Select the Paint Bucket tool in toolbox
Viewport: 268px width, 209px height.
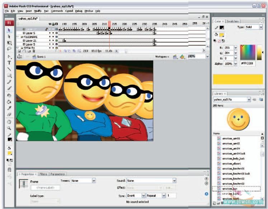[9, 102]
